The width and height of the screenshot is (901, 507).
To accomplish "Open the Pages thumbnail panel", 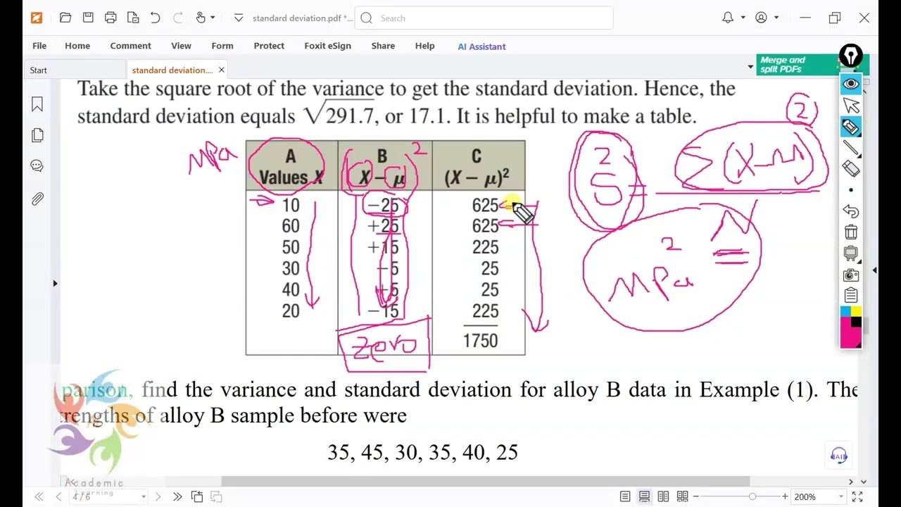I will tap(37, 135).
